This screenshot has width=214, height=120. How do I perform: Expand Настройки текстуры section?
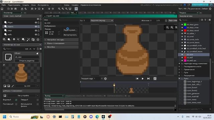61,40
